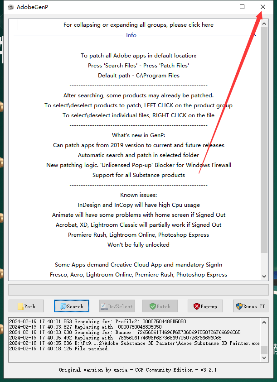The image size is (277, 382).
Task: Click the Pop-up blocker button
Action: [x=205, y=306]
